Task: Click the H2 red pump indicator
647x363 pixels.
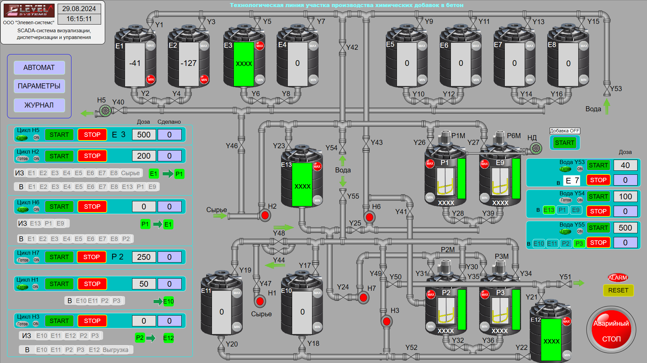Action: pyautogui.click(x=265, y=215)
